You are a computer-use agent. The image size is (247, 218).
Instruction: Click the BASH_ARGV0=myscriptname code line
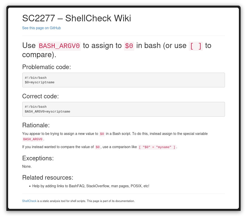[47, 112]
